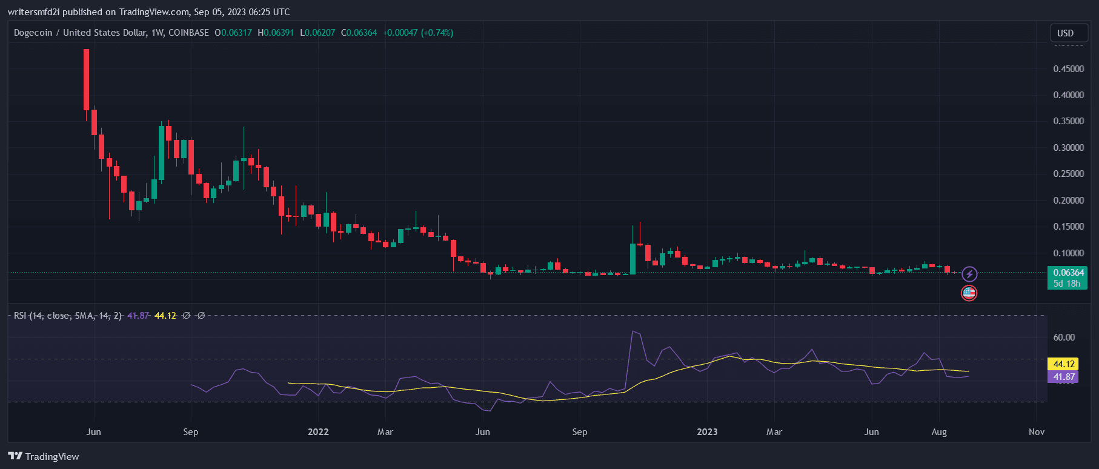Click the purple 41.87 RSI axis label

(1063, 377)
